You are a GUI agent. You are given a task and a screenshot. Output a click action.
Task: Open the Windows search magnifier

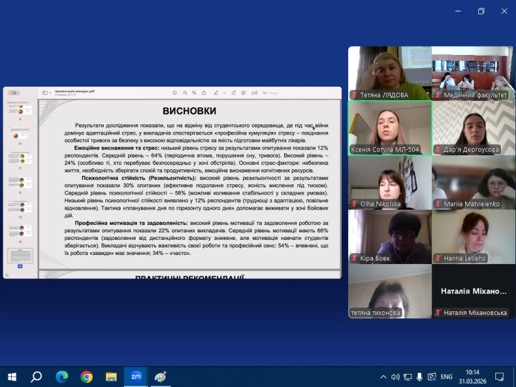pos(36,376)
